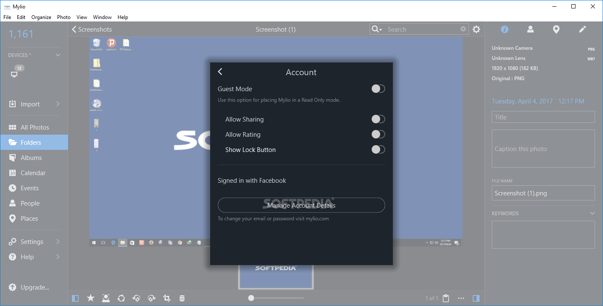
Task: Click the Title input field
Action: 543,117
